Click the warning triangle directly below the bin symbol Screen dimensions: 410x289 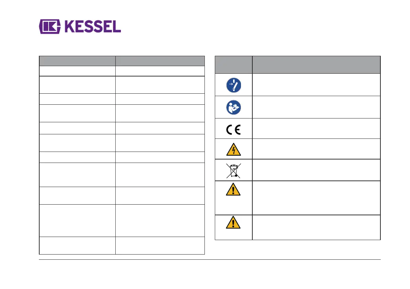234,190
